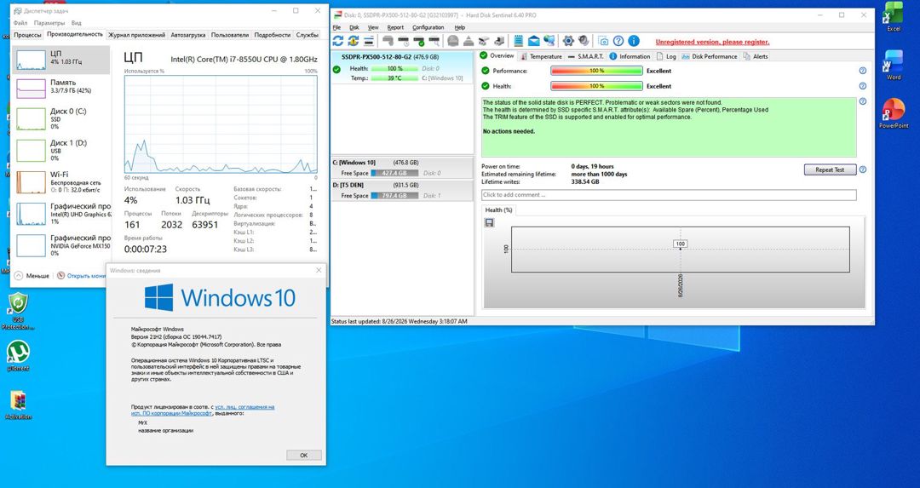This screenshot has height=488, width=920.
Task: Select Память in Task Manager sidebar
Action: coord(60,87)
